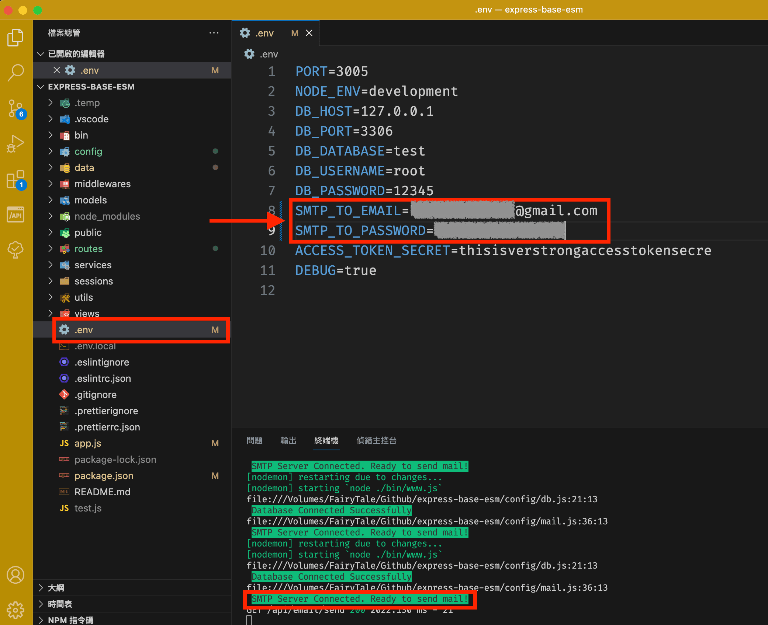Open the .env.local file
This screenshot has width=768, height=625.
(x=132, y=346)
